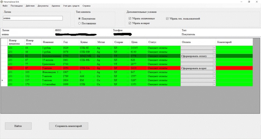Open the Учет ден. средств menu
Screen dimensions: 261x139
pos(71,6)
